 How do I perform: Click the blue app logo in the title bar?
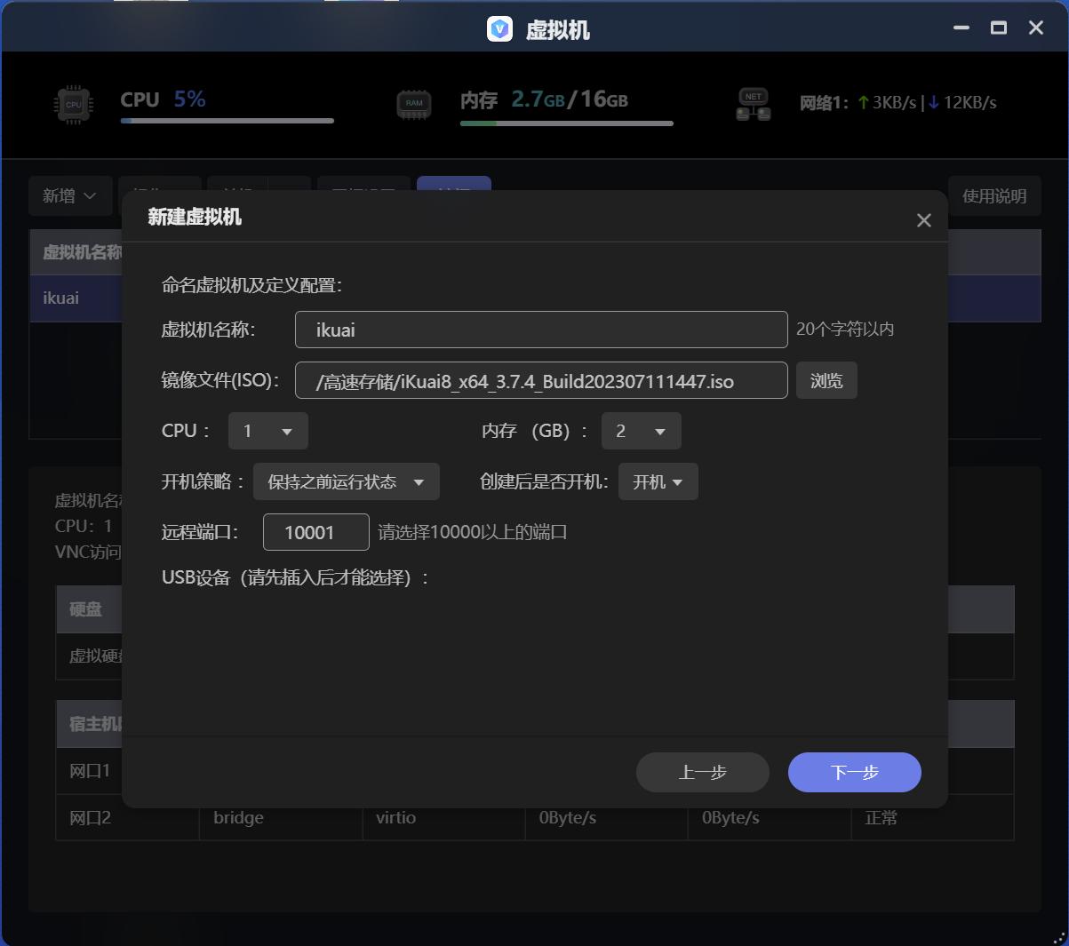pyautogui.click(x=499, y=28)
